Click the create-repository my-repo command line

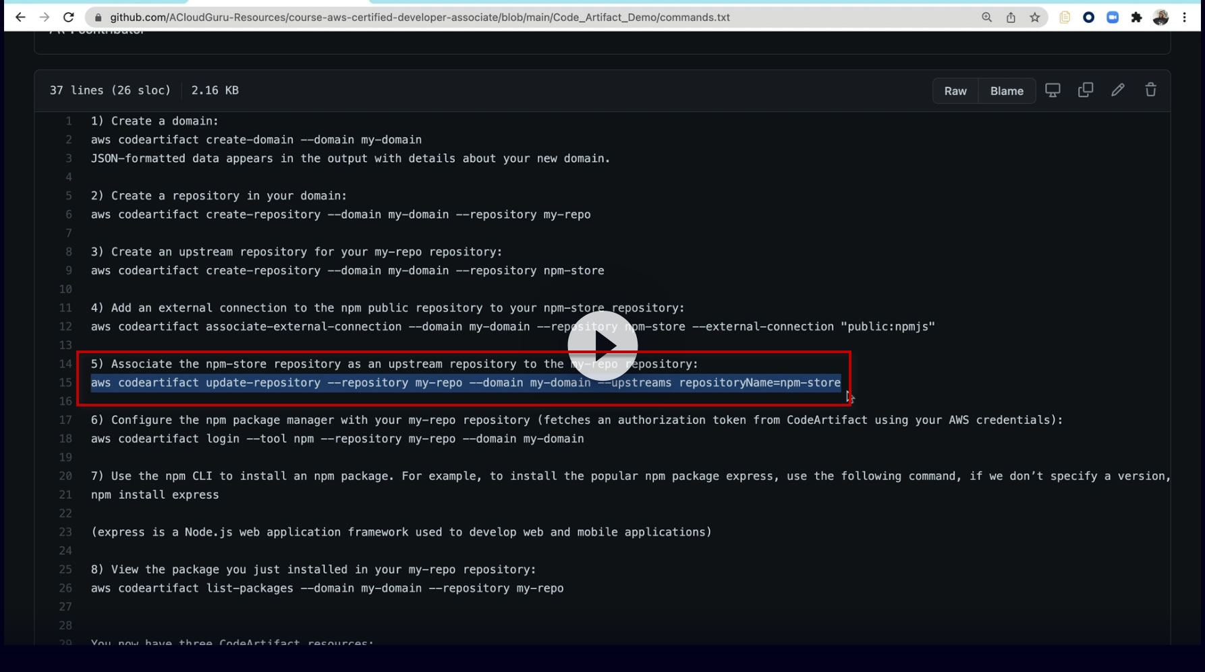[x=341, y=215]
